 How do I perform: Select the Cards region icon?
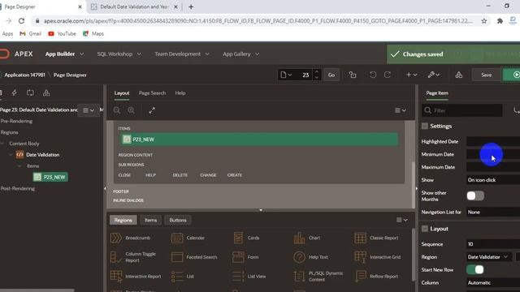point(238,238)
